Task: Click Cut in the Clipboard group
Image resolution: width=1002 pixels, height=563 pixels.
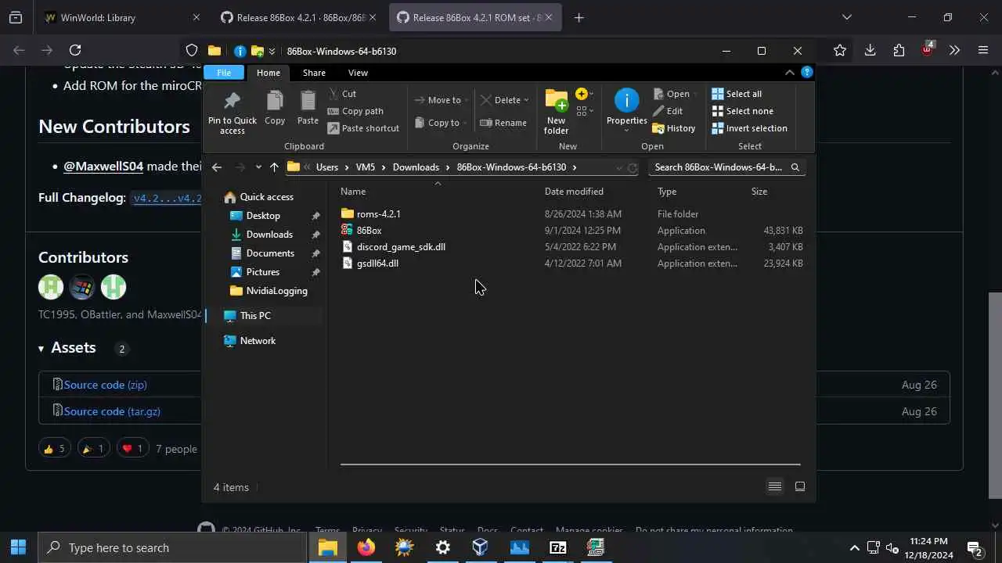Action: click(x=342, y=94)
